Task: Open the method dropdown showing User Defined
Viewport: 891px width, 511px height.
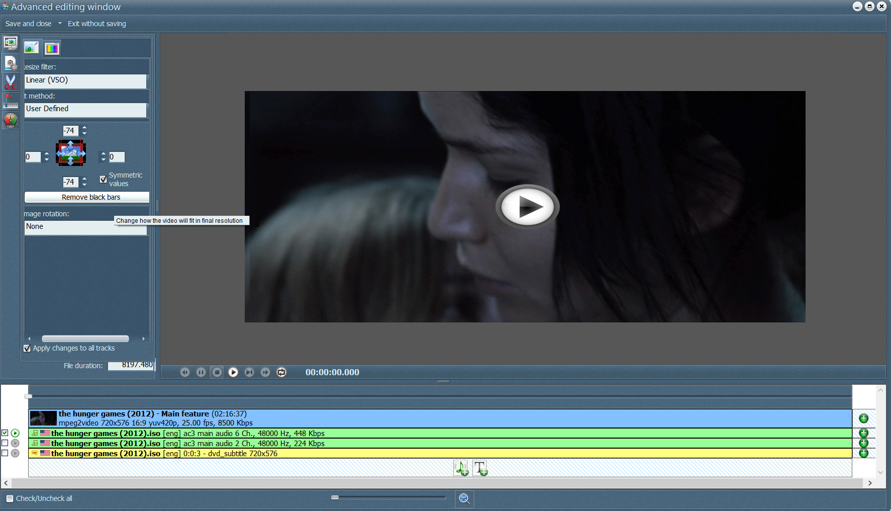Action: click(x=85, y=109)
